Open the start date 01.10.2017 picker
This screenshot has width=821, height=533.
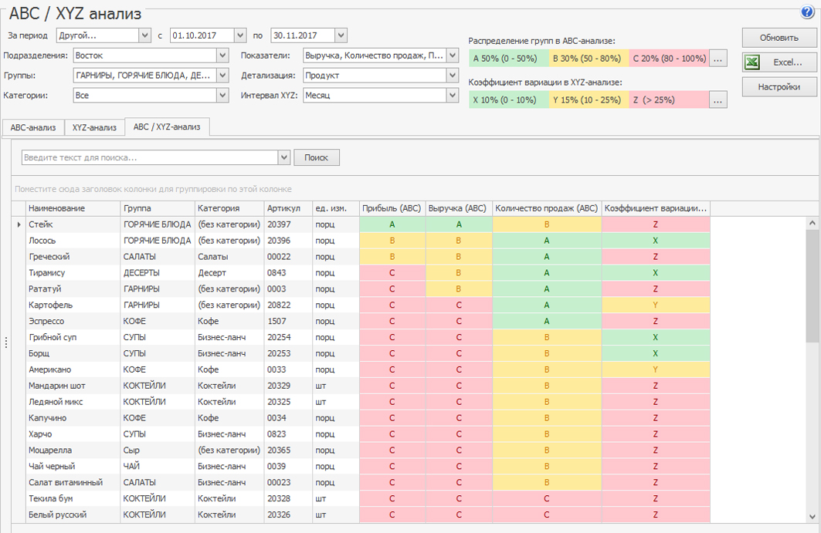point(237,35)
